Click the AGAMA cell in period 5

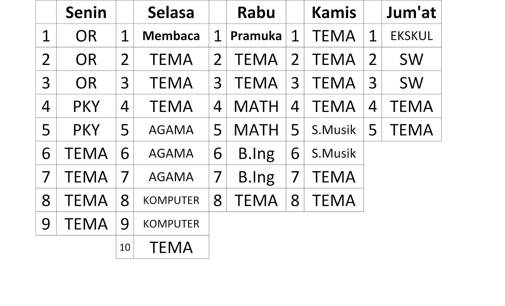pos(171,130)
